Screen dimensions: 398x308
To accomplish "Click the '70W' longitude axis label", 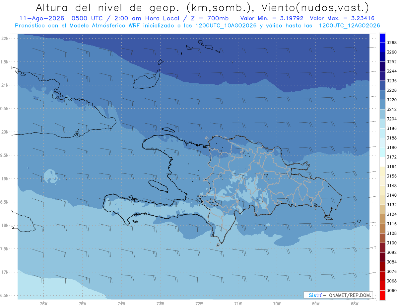I will pos(277,304).
